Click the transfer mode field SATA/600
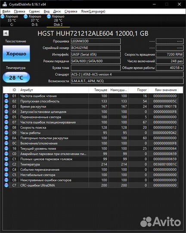This screenshot has height=233, width=186. point(96,61)
